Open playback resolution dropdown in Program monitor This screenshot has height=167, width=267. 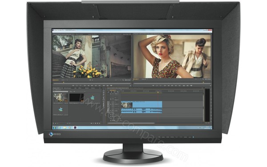(198, 79)
